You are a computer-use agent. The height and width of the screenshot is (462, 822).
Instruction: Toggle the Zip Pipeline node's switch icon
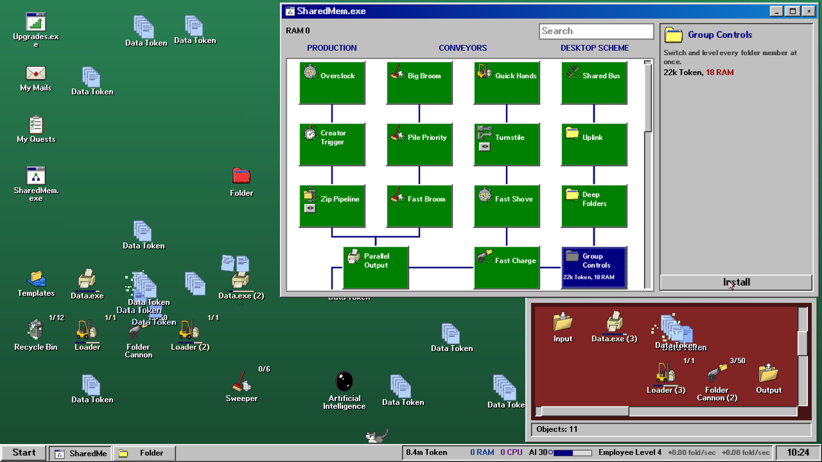pyautogui.click(x=310, y=208)
